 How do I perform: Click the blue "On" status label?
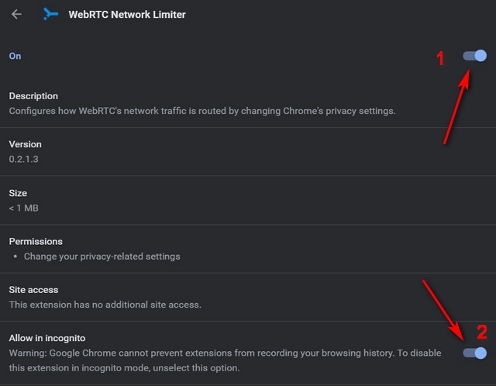15,56
